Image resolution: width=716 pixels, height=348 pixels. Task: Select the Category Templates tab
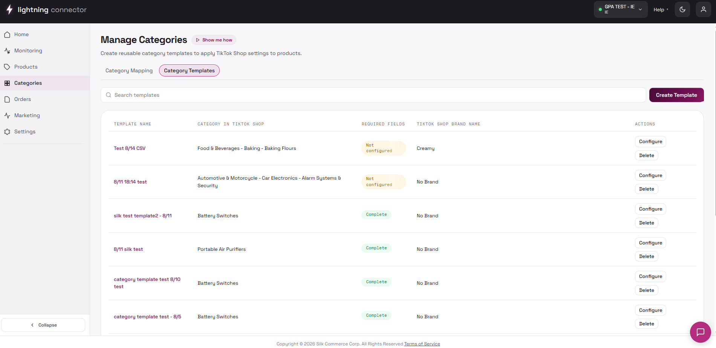[189, 70]
